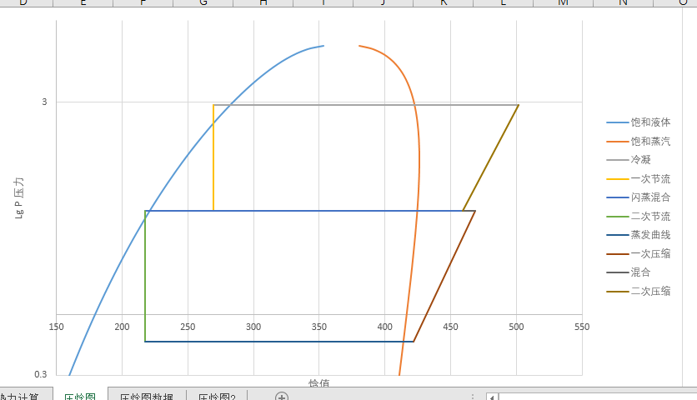Click the x-axis label 500
Screen dimensions: 697x400
coord(516,327)
